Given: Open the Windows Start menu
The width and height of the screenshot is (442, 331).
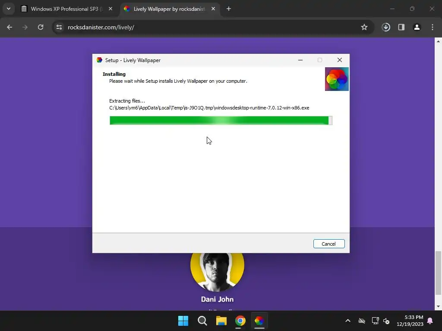Looking at the screenshot, I should click(183, 321).
